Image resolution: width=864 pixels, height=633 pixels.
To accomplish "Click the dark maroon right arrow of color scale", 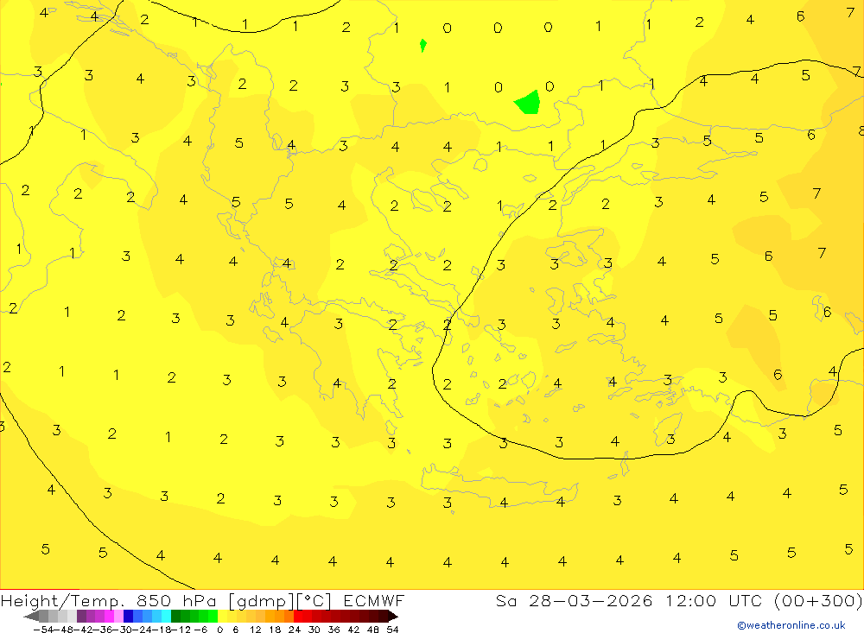I will (392, 616).
